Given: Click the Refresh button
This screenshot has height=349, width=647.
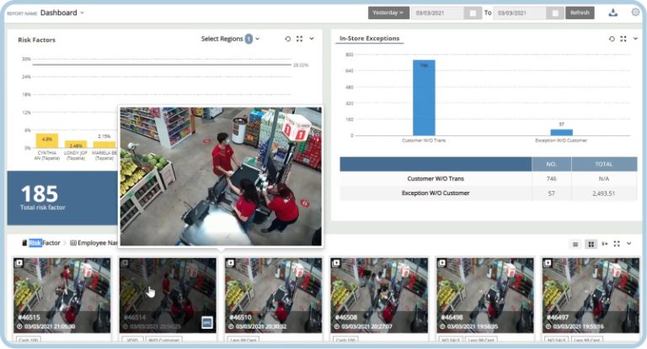Looking at the screenshot, I should pos(580,13).
